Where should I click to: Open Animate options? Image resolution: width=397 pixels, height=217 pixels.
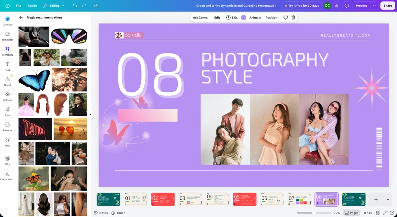coord(255,18)
